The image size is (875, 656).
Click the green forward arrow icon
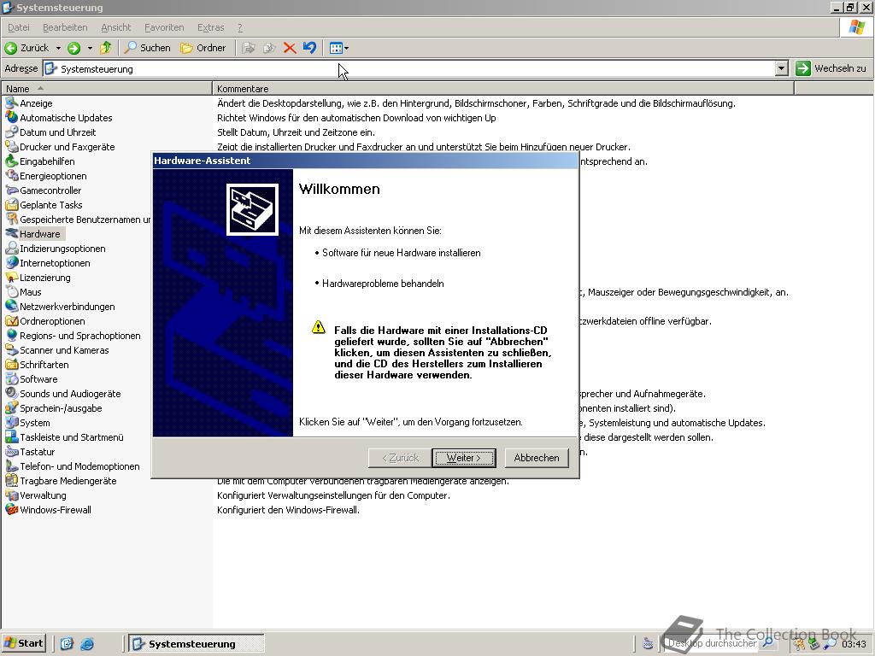tap(73, 48)
